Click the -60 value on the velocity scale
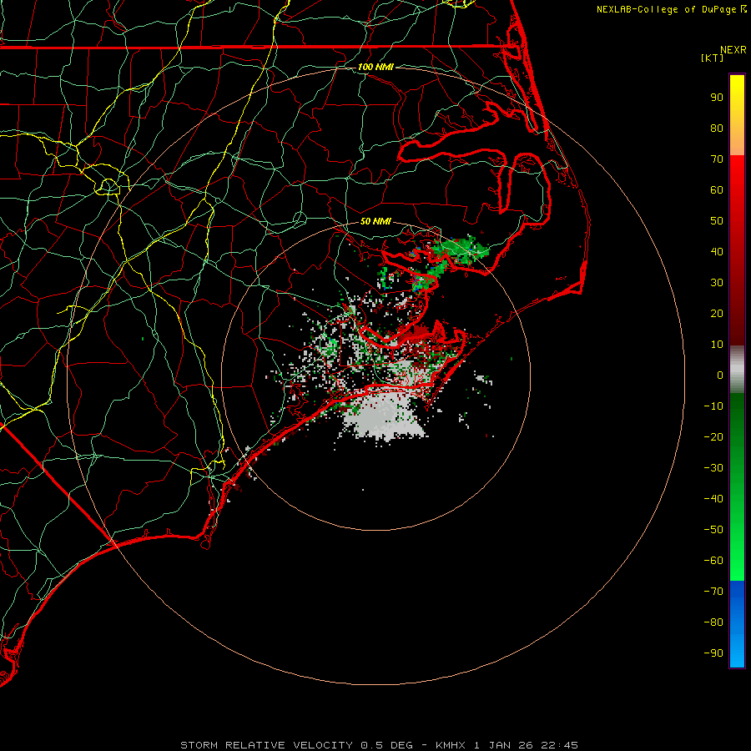The image size is (751, 751). [713, 561]
